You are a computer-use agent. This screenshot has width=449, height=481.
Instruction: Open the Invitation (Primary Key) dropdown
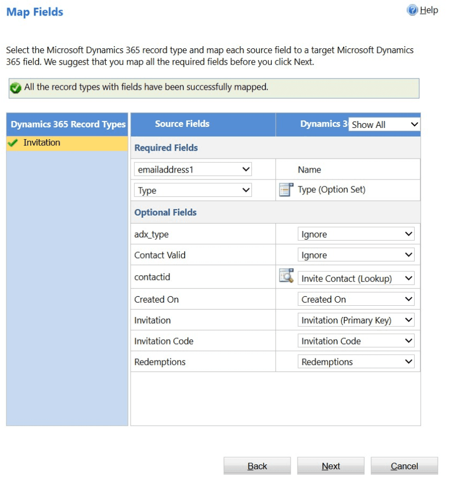[356, 320]
